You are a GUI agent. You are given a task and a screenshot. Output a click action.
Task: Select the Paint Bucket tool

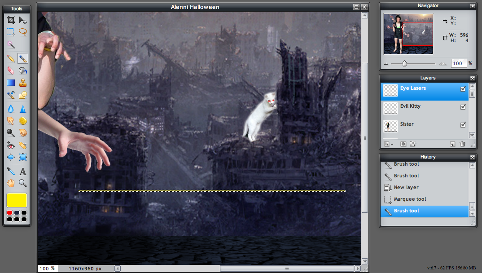click(23, 70)
